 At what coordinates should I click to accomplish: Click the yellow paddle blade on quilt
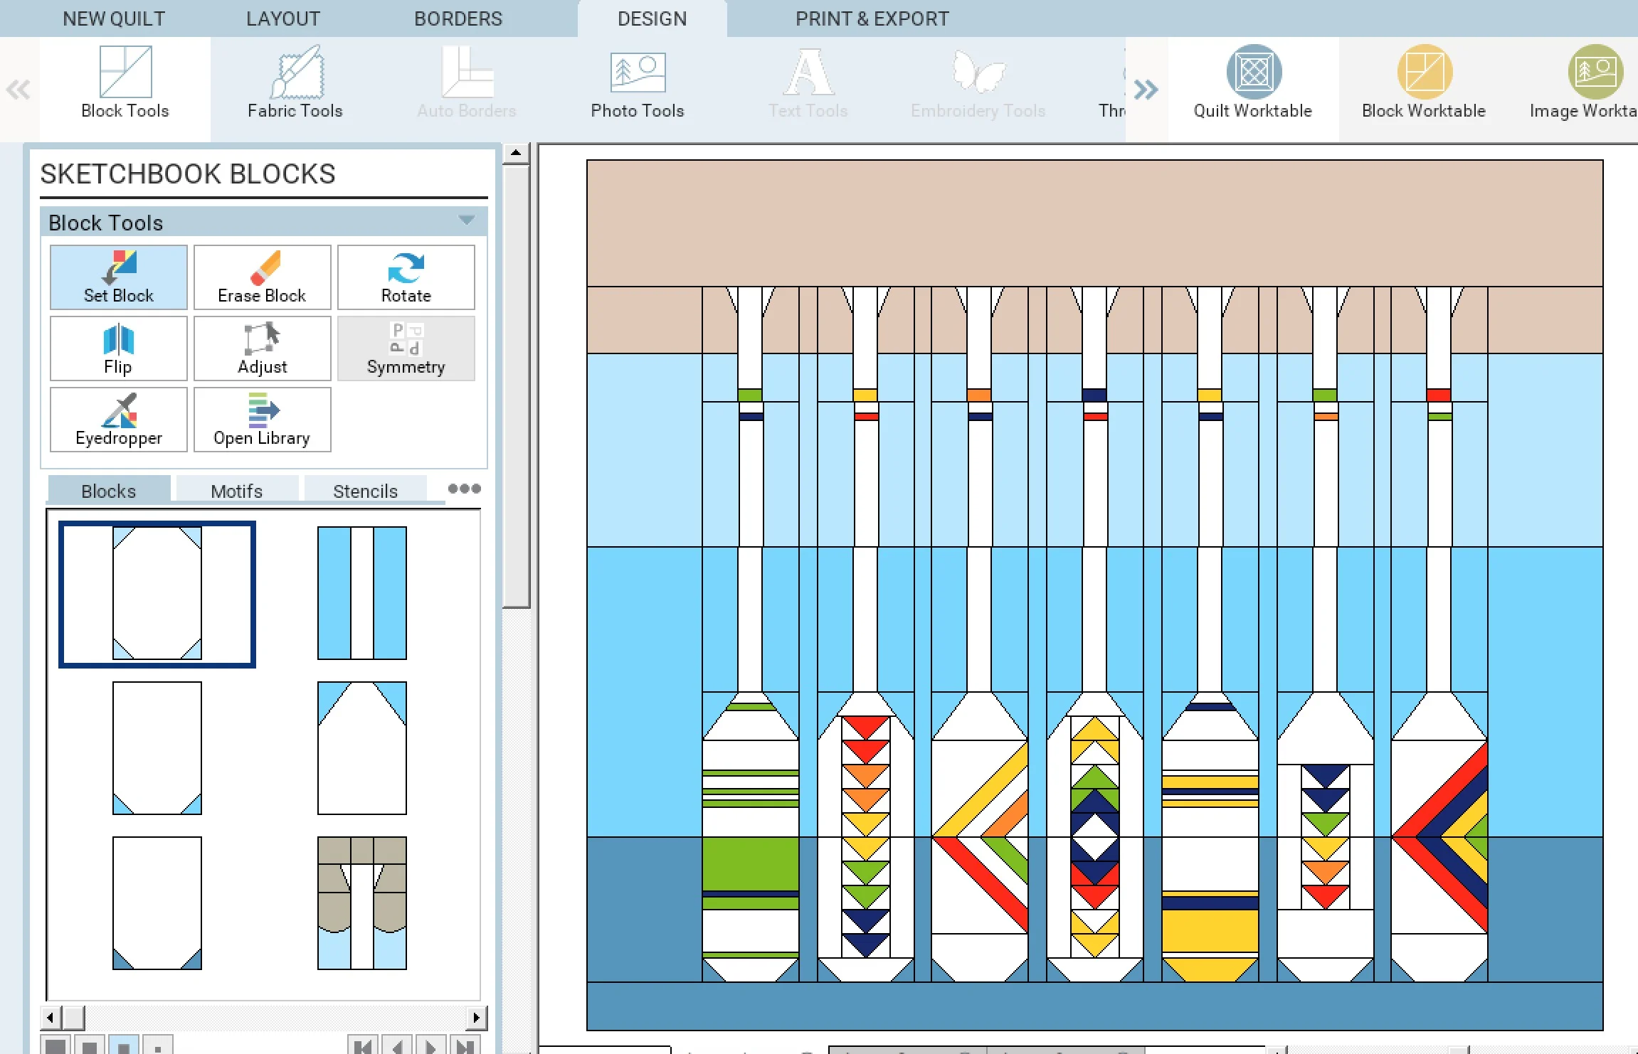[1210, 933]
